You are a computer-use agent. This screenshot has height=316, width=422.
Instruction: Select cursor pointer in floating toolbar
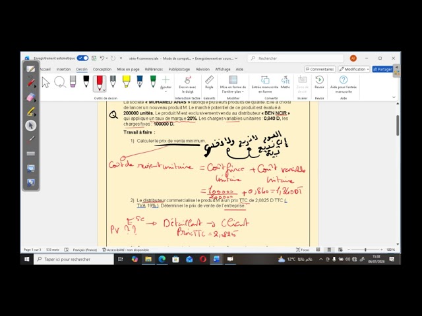point(31,126)
